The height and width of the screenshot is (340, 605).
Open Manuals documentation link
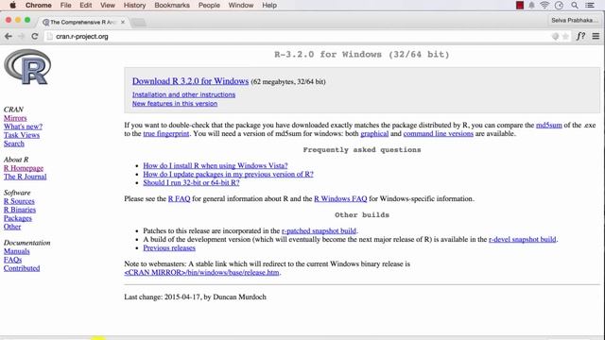tap(17, 251)
